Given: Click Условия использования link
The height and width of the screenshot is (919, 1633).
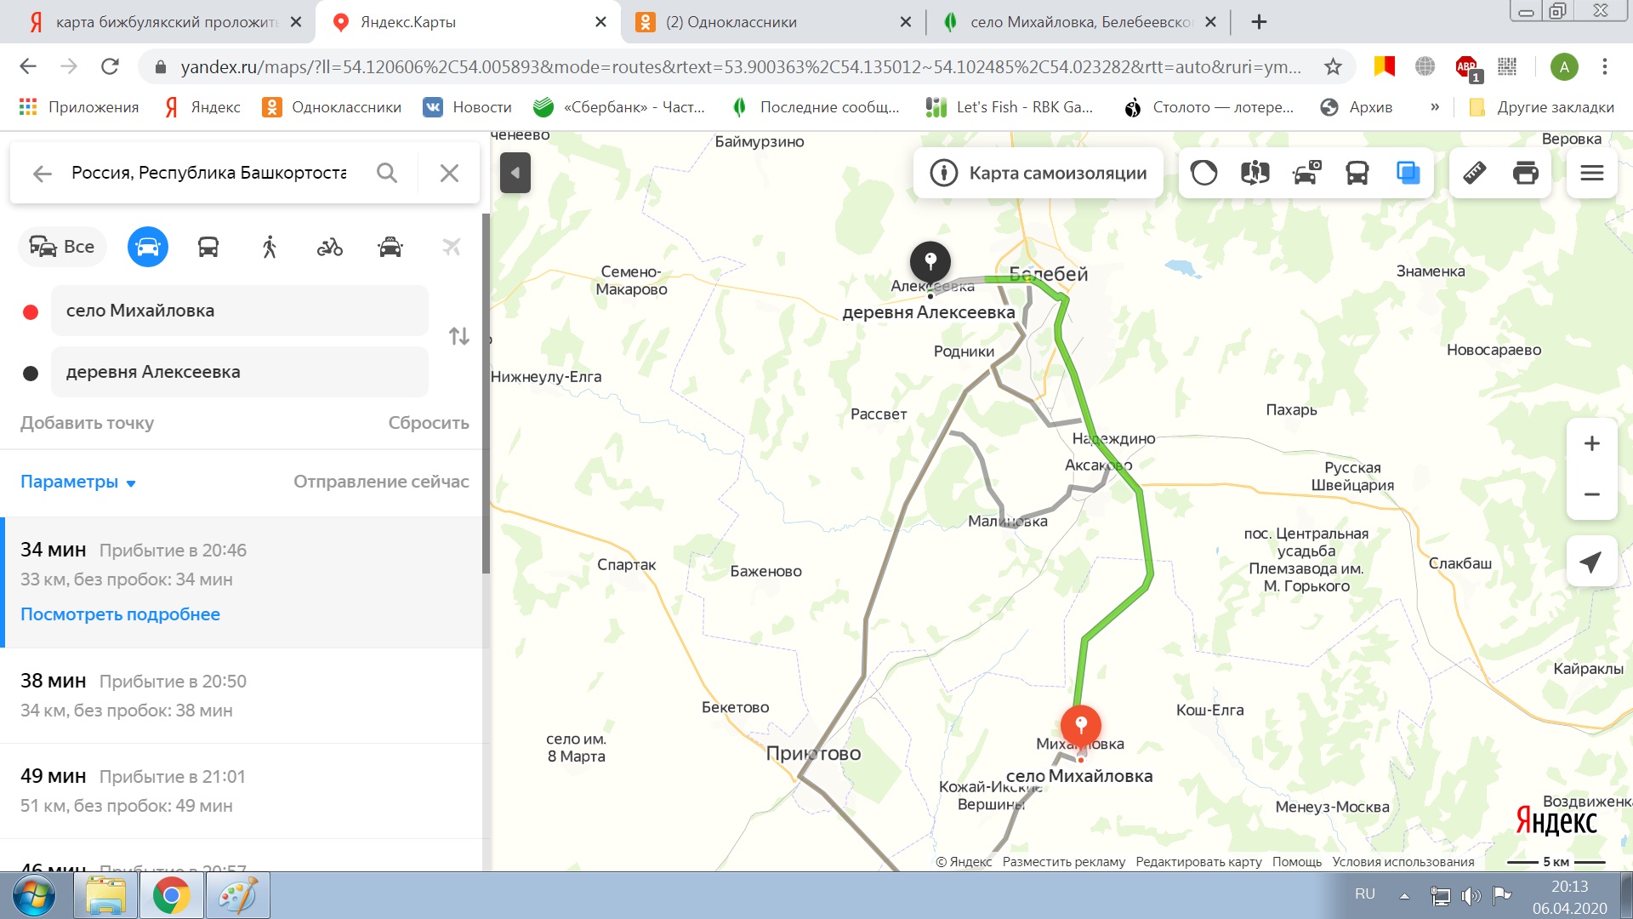Looking at the screenshot, I should pos(1403,862).
